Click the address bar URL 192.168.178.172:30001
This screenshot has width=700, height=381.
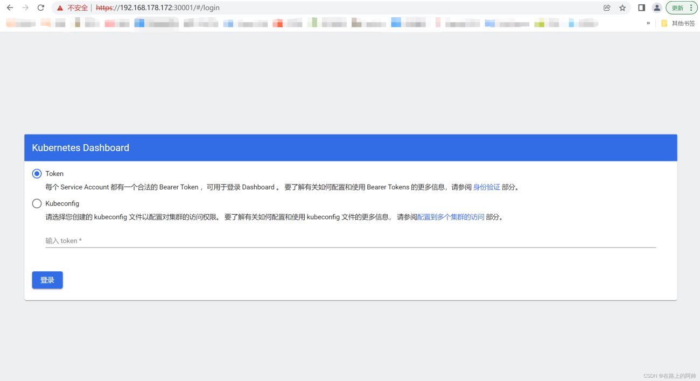157,8
